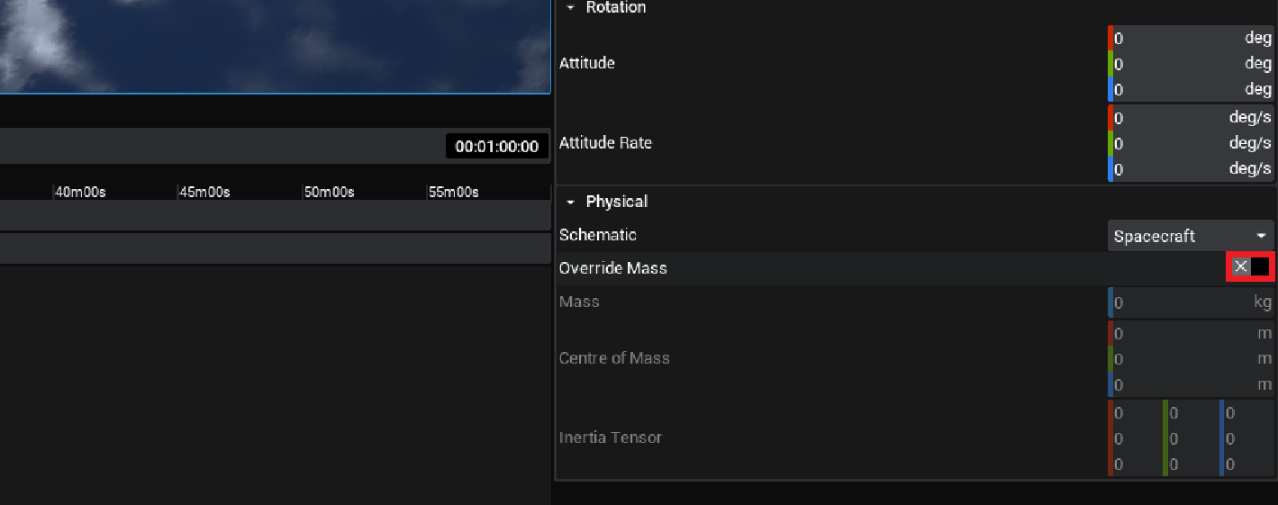Click the blue Attitude deg field
This screenshot has height=505, width=1278.
1189,90
